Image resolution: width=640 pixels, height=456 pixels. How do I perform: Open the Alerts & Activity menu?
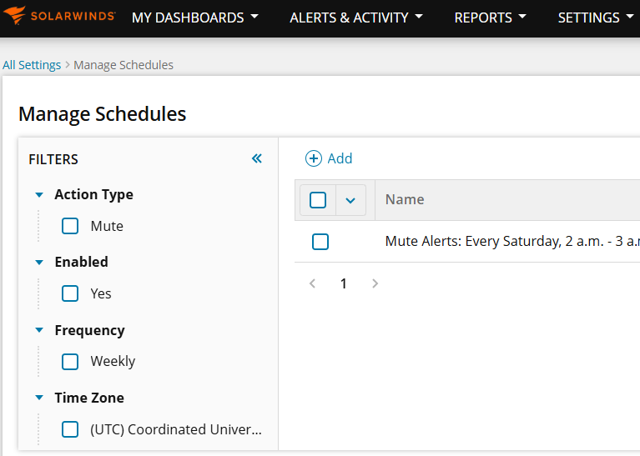[356, 18]
